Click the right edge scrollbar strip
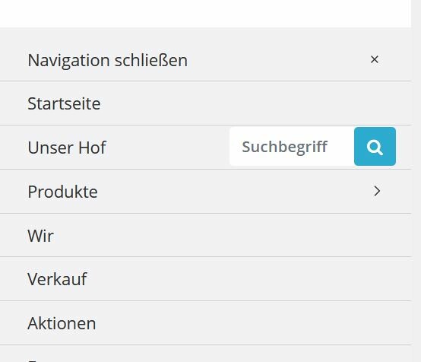 tap(416, 181)
